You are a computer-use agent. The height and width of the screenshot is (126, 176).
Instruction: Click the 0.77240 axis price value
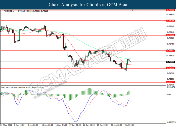(x=171, y=32)
